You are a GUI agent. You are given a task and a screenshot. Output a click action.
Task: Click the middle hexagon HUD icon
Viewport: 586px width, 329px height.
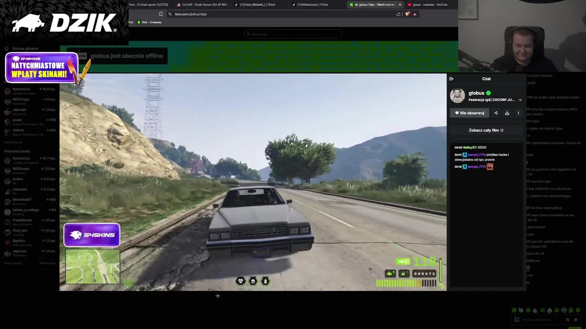pyautogui.click(x=253, y=281)
